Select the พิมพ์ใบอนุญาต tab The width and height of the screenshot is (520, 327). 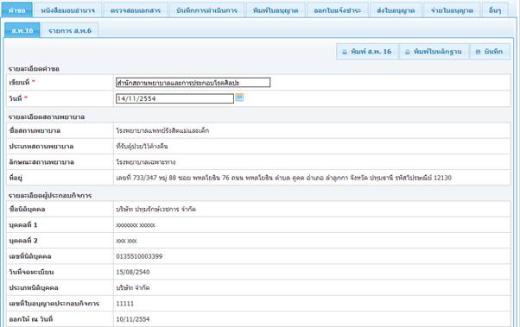click(x=276, y=10)
